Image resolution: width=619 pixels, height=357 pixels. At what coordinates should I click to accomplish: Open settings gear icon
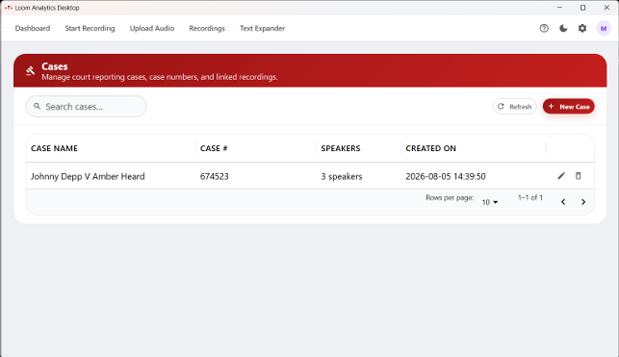click(x=582, y=29)
